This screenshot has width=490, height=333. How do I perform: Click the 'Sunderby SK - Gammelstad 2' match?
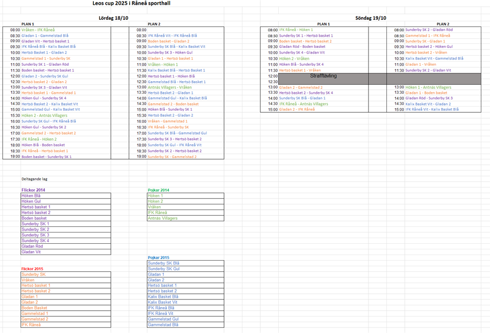click(172, 157)
